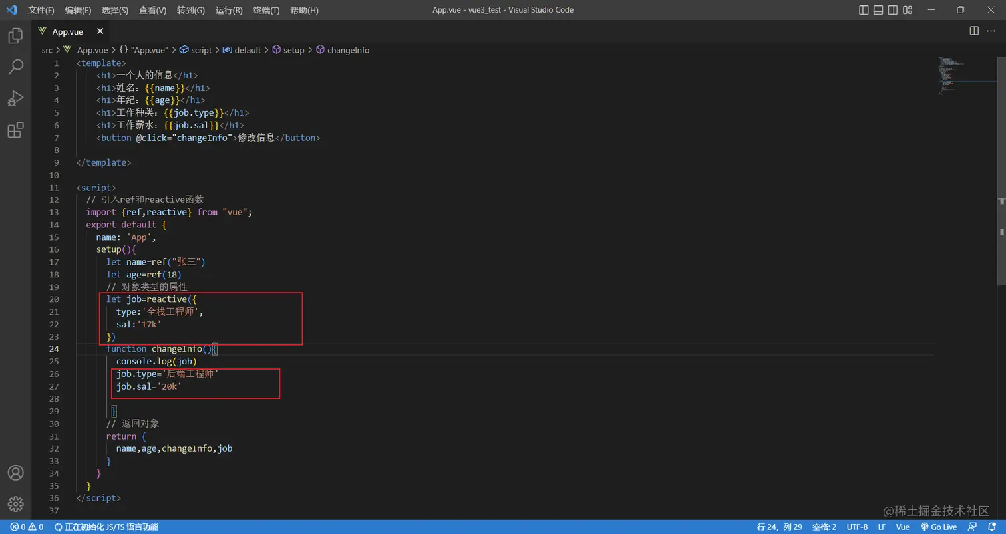Click the console.log(job) code line
The width and height of the screenshot is (1006, 534).
coord(156,361)
